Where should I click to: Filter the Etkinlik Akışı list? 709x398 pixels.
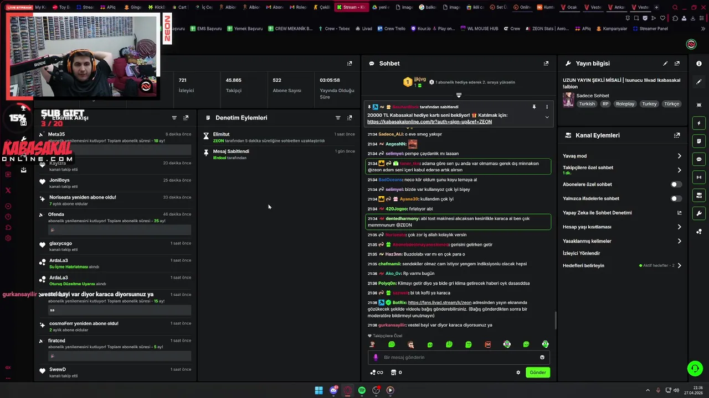[174, 118]
